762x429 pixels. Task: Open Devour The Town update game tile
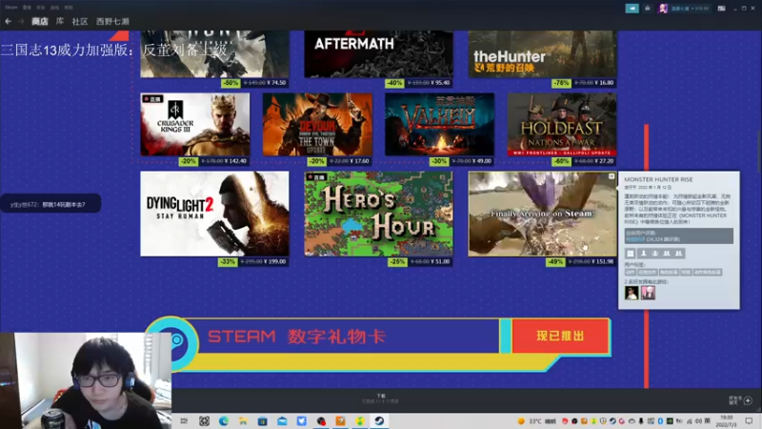tap(317, 125)
